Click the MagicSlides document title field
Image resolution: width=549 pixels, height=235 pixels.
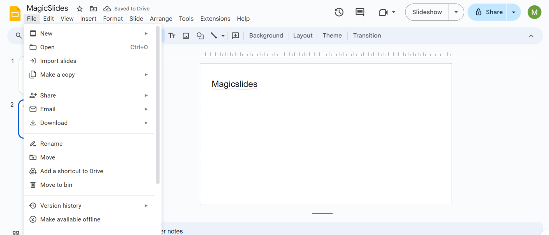point(47,8)
